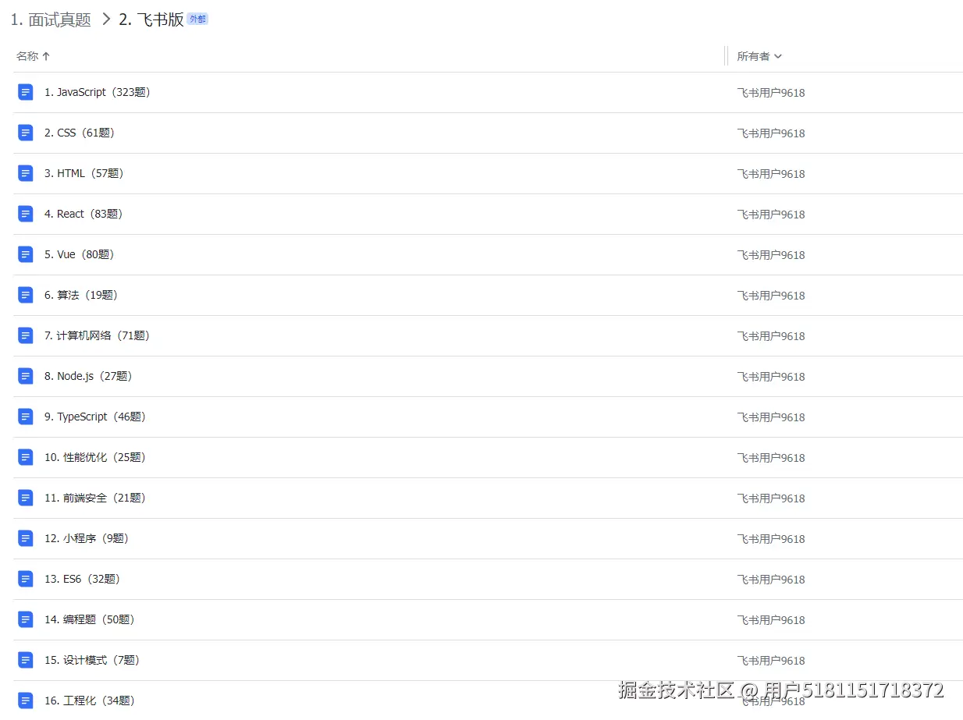Toggle the 名称 column sort order
Screen dimensions: 963x720
33,55
